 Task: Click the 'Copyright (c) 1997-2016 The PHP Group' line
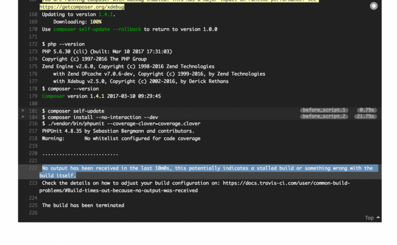(x=94, y=59)
